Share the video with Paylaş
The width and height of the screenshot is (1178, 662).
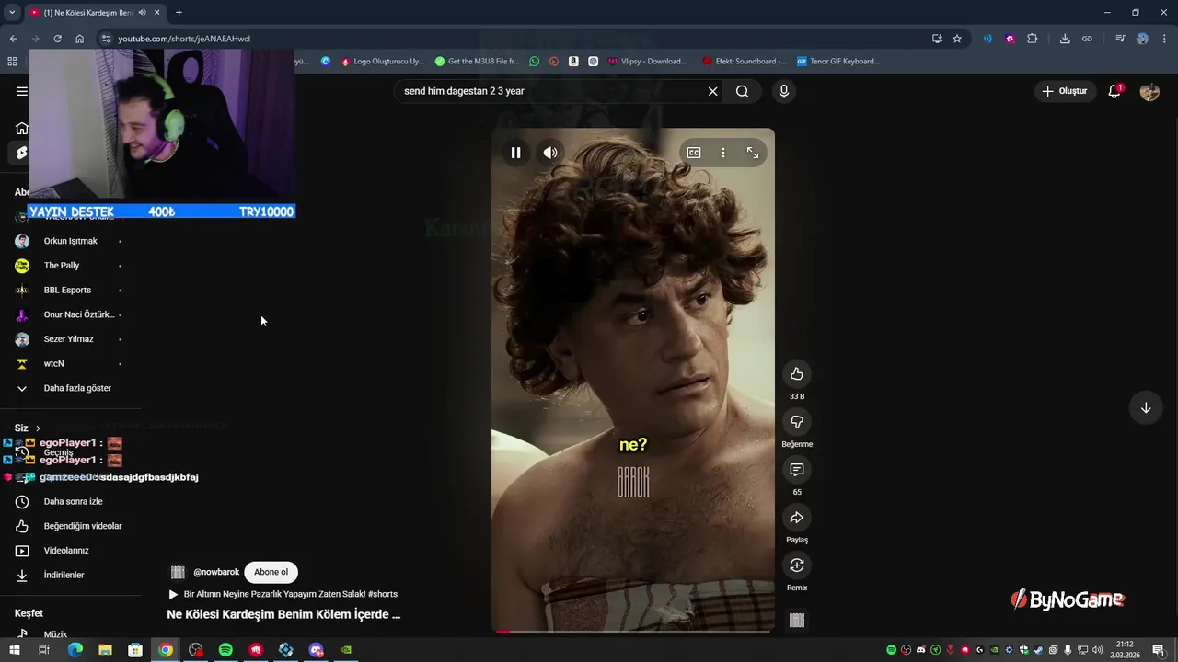(797, 518)
